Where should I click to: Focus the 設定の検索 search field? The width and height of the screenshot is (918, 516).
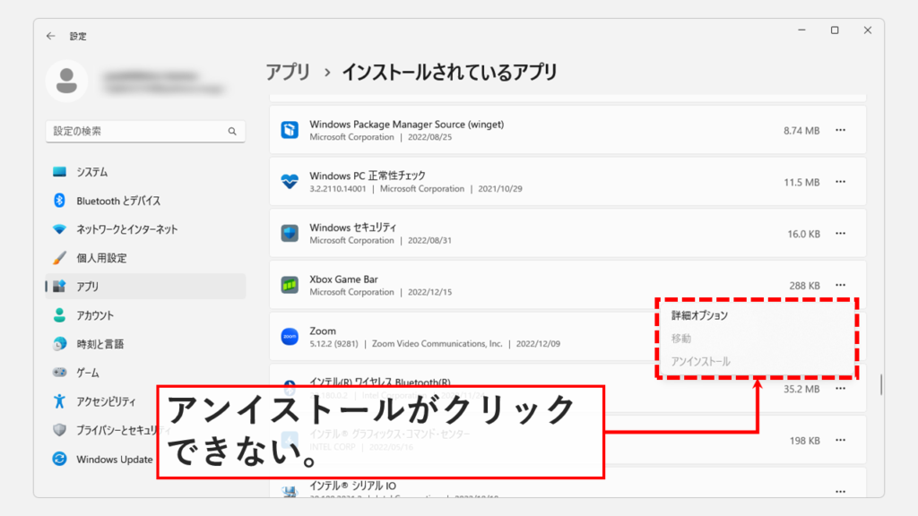[145, 131]
